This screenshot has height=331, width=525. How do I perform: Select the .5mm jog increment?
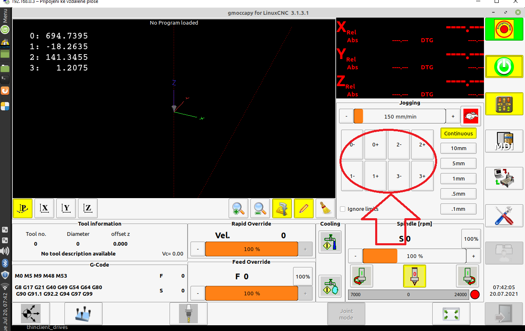[x=459, y=194]
